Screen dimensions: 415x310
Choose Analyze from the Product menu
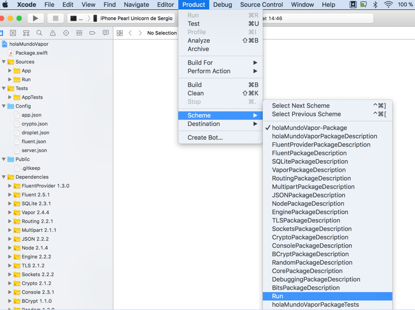pyautogui.click(x=221, y=40)
